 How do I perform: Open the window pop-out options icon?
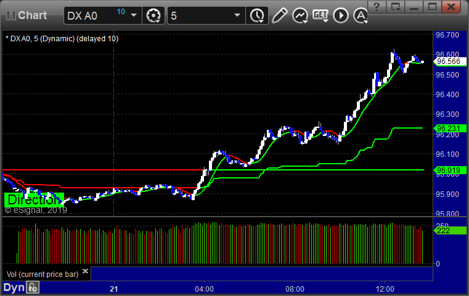click(x=396, y=7)
